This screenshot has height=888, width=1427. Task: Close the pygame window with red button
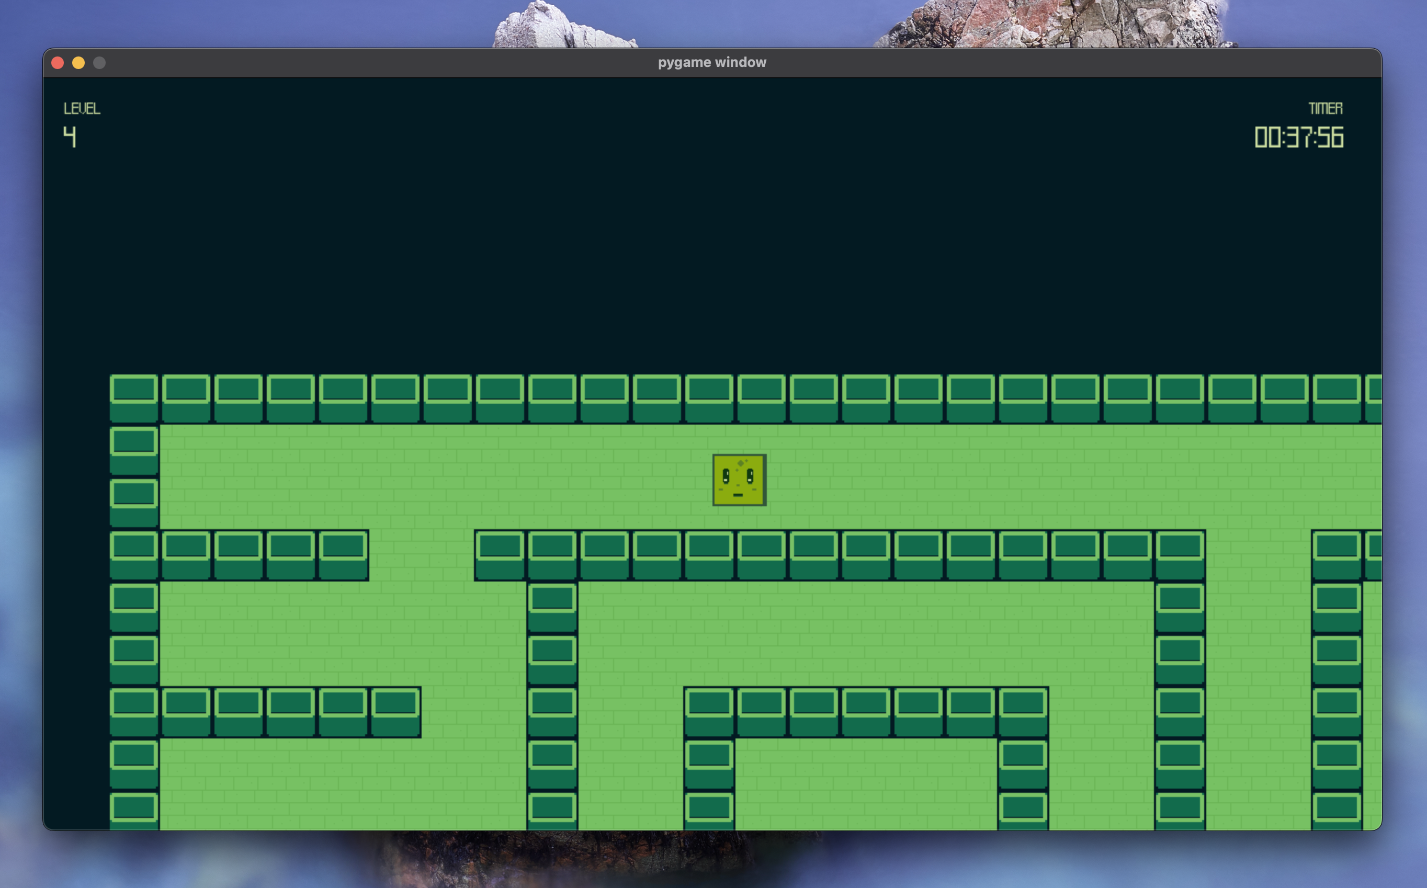[58, 63]
